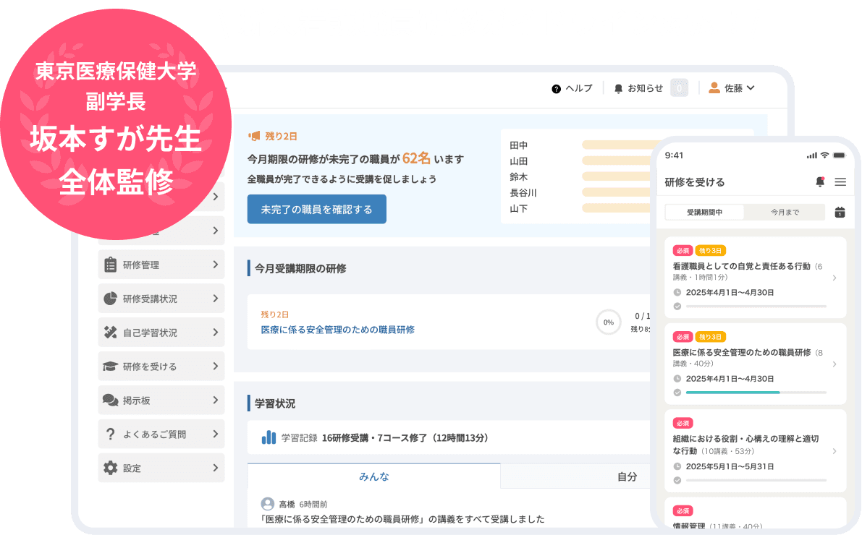Screen dimensions: 862x535
Task: Click 16研修受講・7コース修了 learning record text
Action: (405, 438)
